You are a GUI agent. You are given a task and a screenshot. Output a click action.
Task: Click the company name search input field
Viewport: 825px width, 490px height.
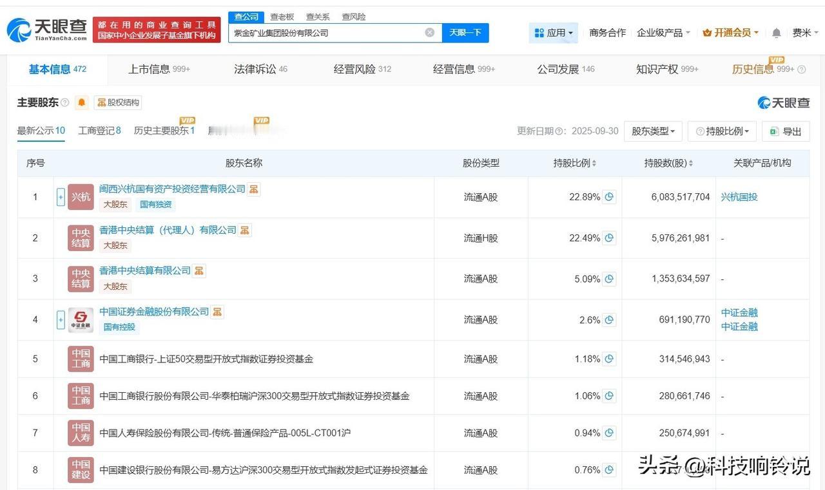point(325,33)
